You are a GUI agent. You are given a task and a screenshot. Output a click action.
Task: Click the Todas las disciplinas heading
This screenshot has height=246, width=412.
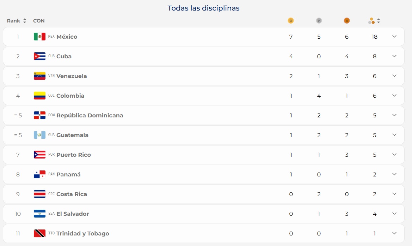pos(203,8)
